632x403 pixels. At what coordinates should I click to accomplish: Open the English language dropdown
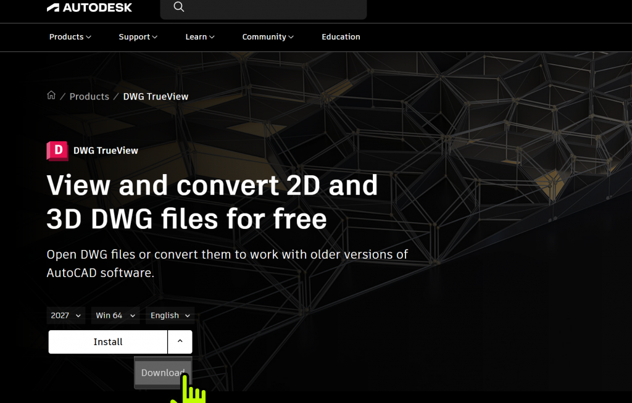[170, 315]
